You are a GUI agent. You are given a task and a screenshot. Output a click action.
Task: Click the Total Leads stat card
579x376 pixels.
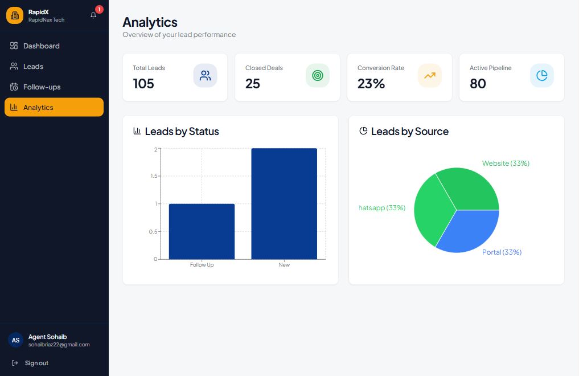[174, 77]
